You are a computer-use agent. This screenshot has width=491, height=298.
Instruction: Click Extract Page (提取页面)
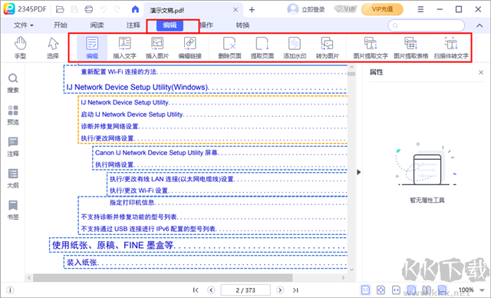(262, 48)
